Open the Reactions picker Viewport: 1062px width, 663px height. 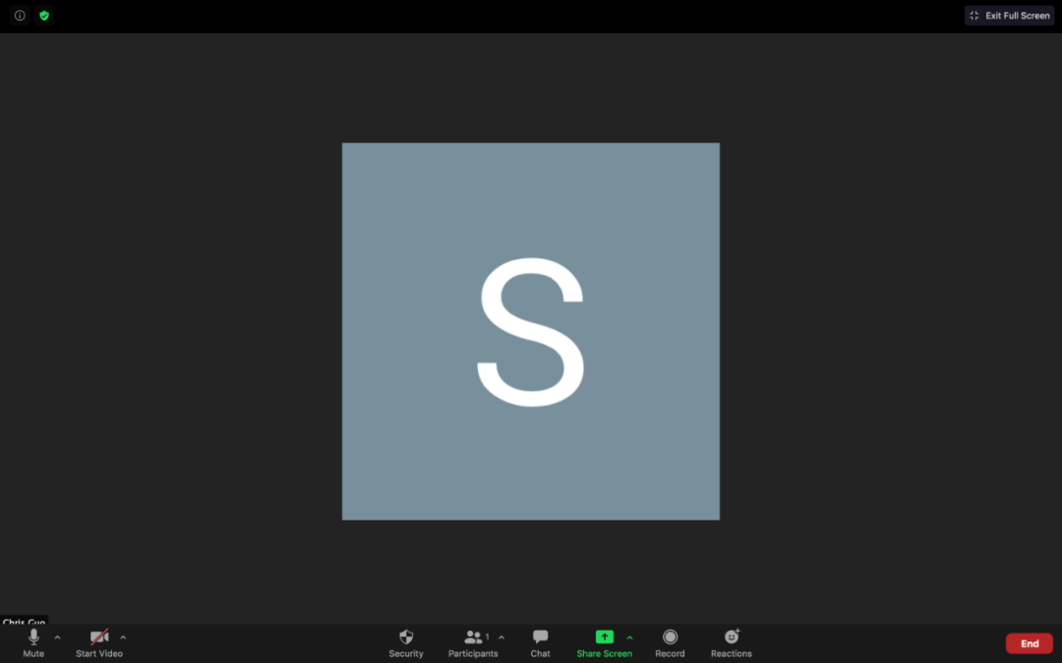coord(731,643)
